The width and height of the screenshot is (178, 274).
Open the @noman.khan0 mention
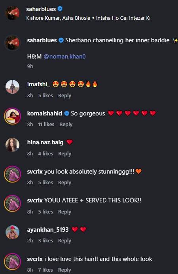64,57
